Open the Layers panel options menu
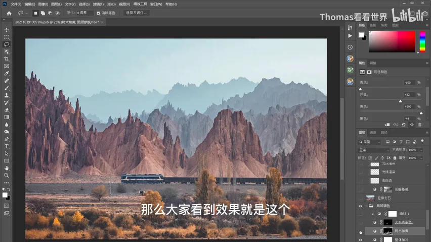 [x=427, y=133]
